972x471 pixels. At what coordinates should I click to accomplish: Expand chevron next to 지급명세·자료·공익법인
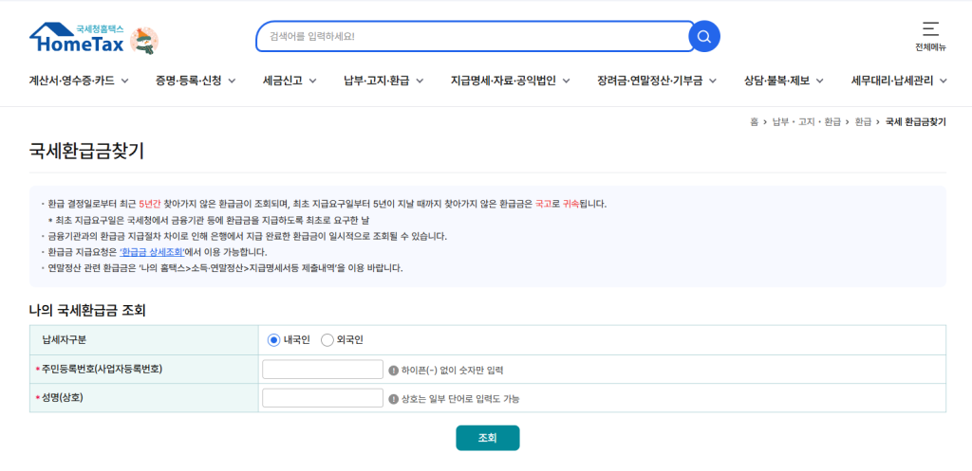566,81
